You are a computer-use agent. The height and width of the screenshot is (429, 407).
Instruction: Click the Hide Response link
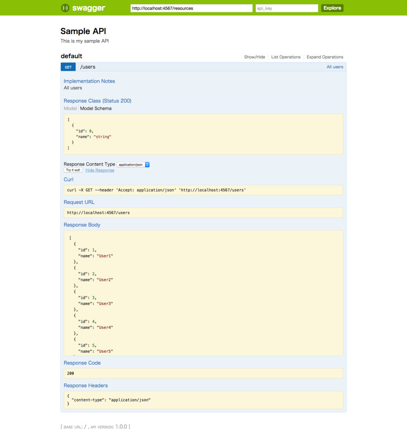(x=100, y=170)
